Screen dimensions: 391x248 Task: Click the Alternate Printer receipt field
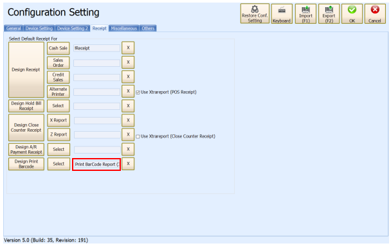coord(96,92)
